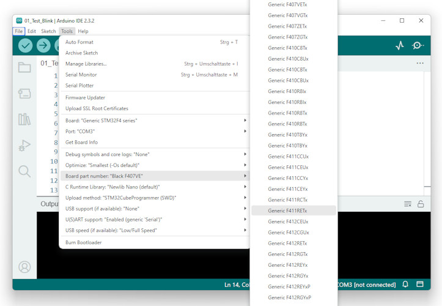Open the Search sidebar icon

coord(24,171)
